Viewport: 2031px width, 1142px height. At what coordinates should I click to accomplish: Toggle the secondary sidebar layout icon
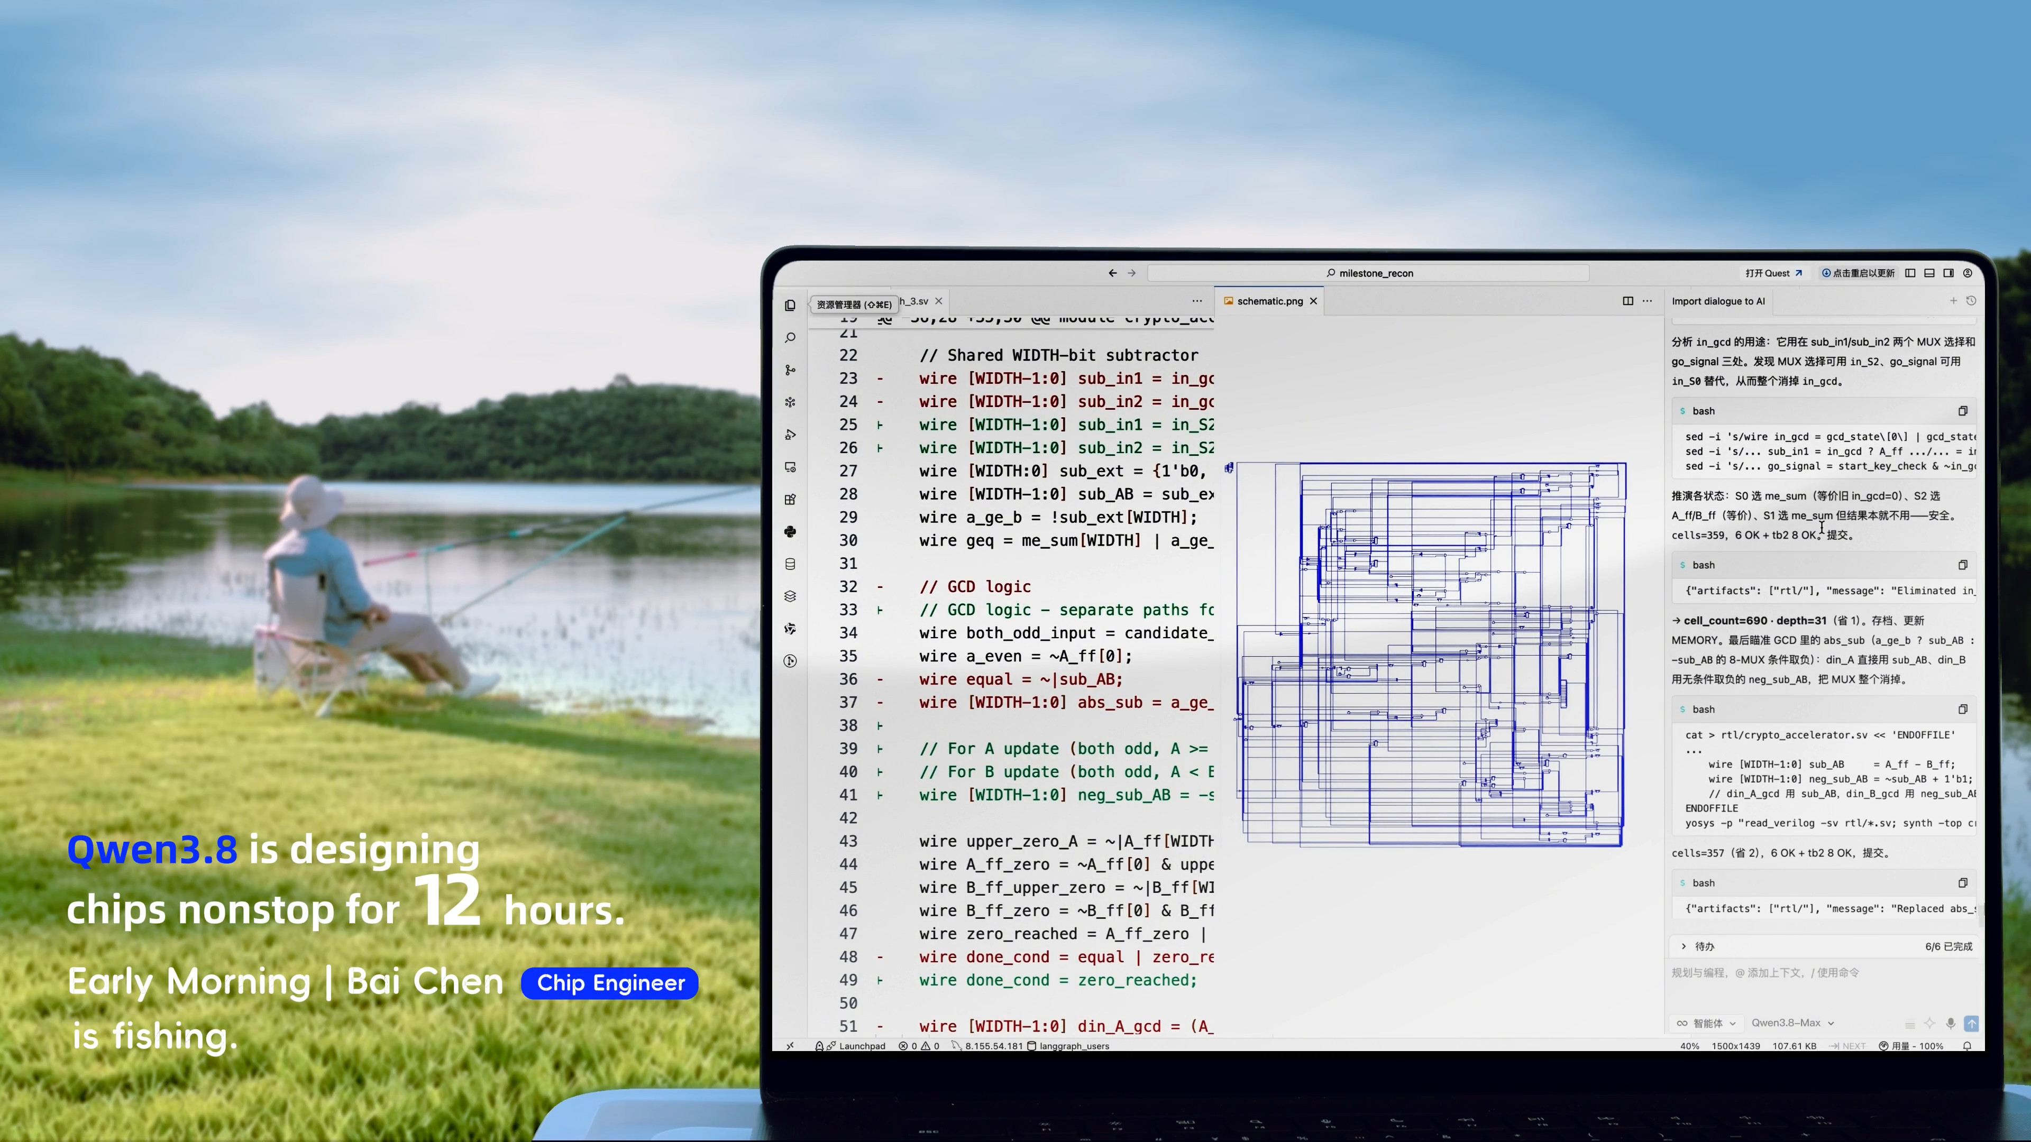tap(1947, 273)
